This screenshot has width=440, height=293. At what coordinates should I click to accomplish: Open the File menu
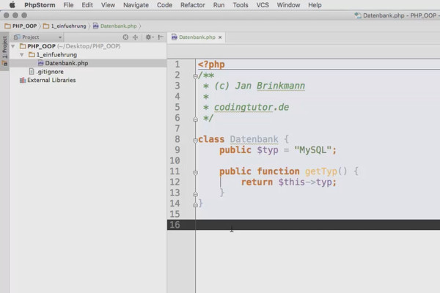(x=68, y=5)
